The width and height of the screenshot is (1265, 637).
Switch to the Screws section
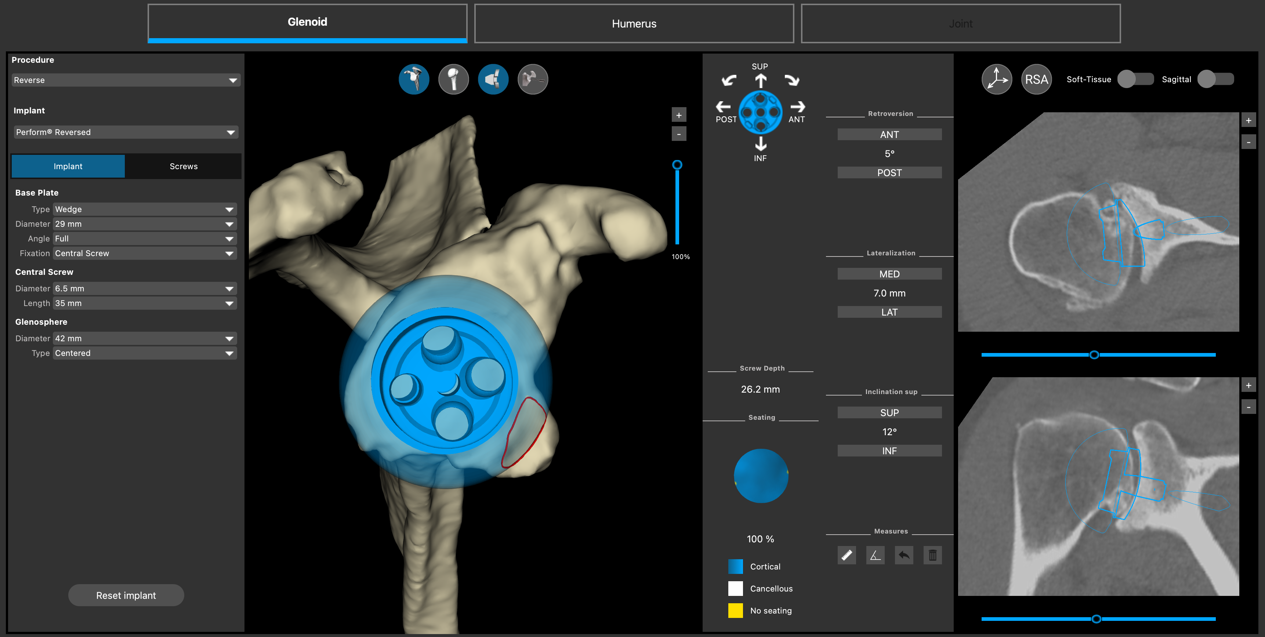183,166
